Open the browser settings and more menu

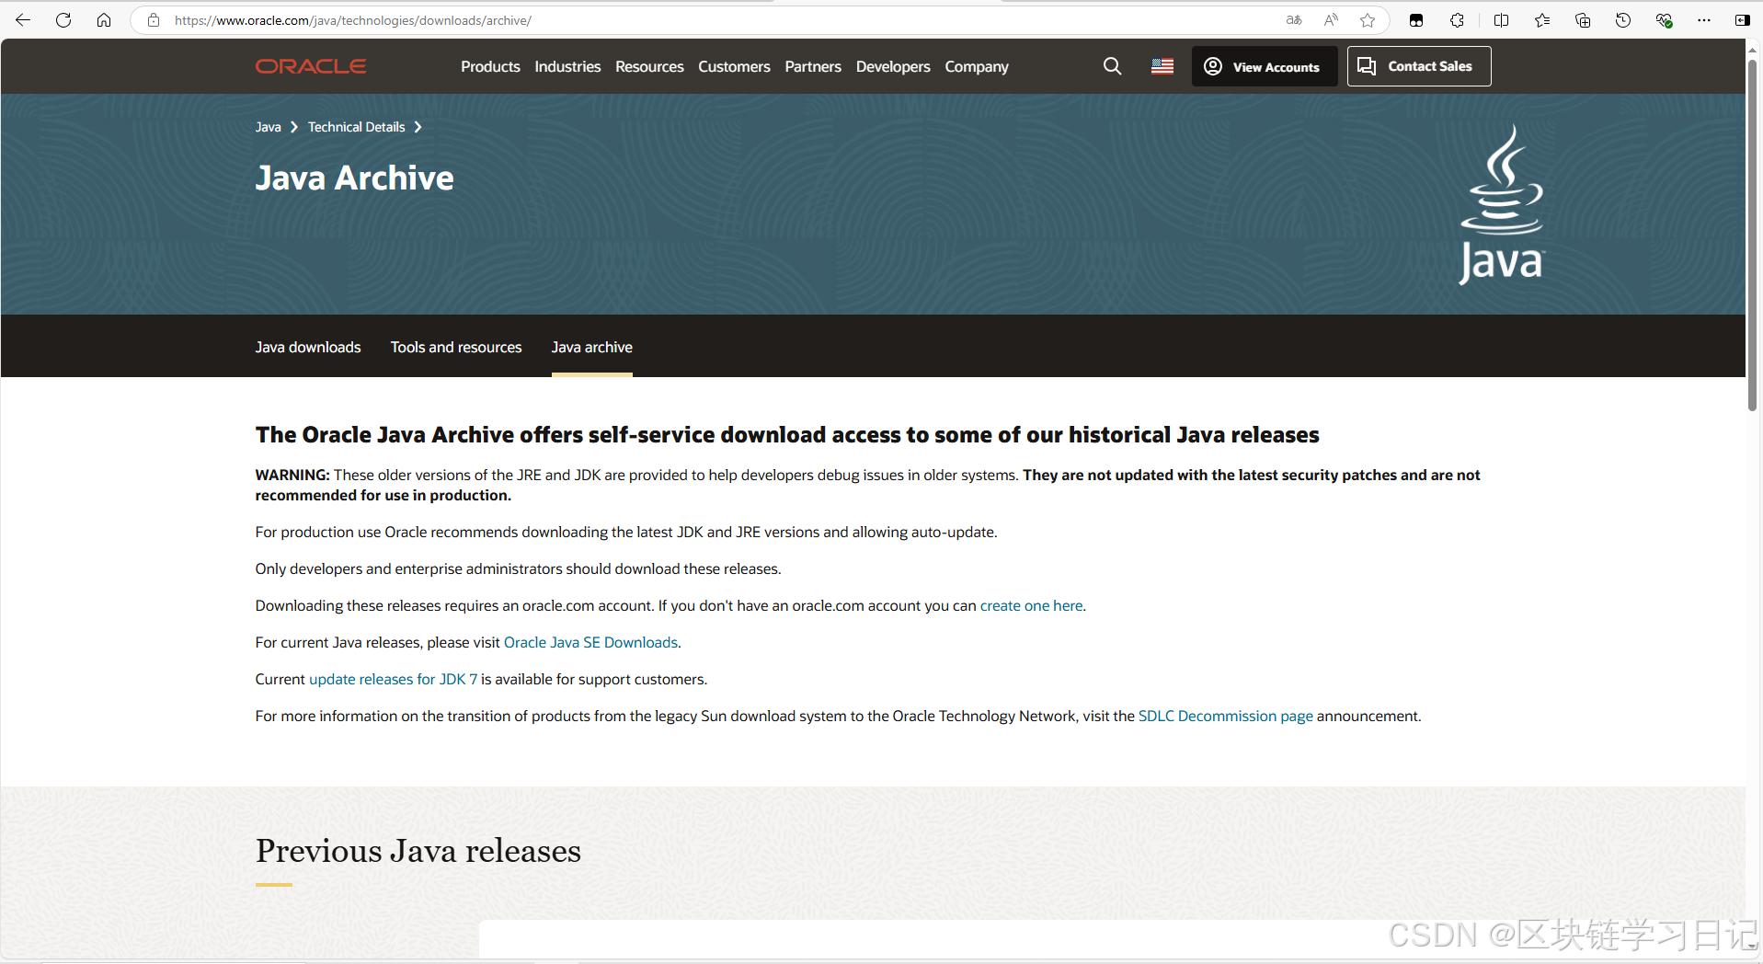(x=1704, y=20)
